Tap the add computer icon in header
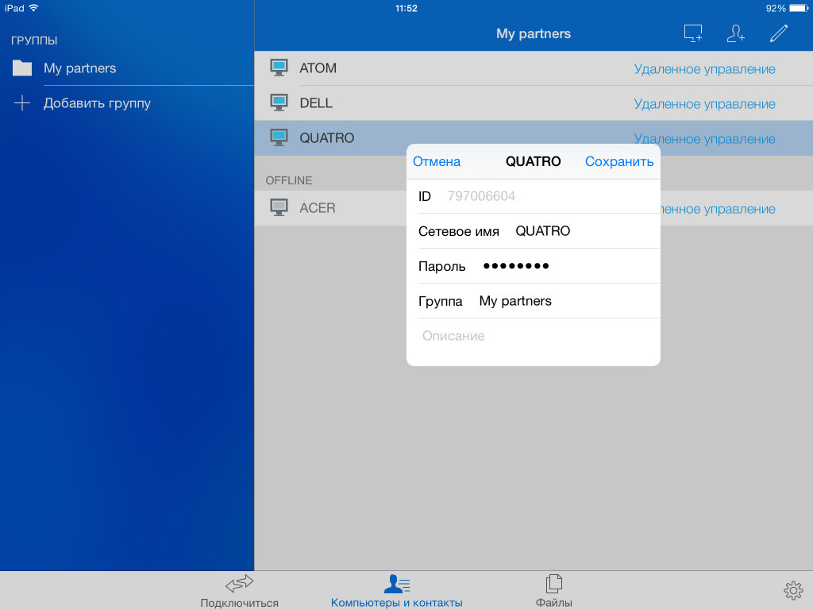The image size is (813, 610). [693, 33]
